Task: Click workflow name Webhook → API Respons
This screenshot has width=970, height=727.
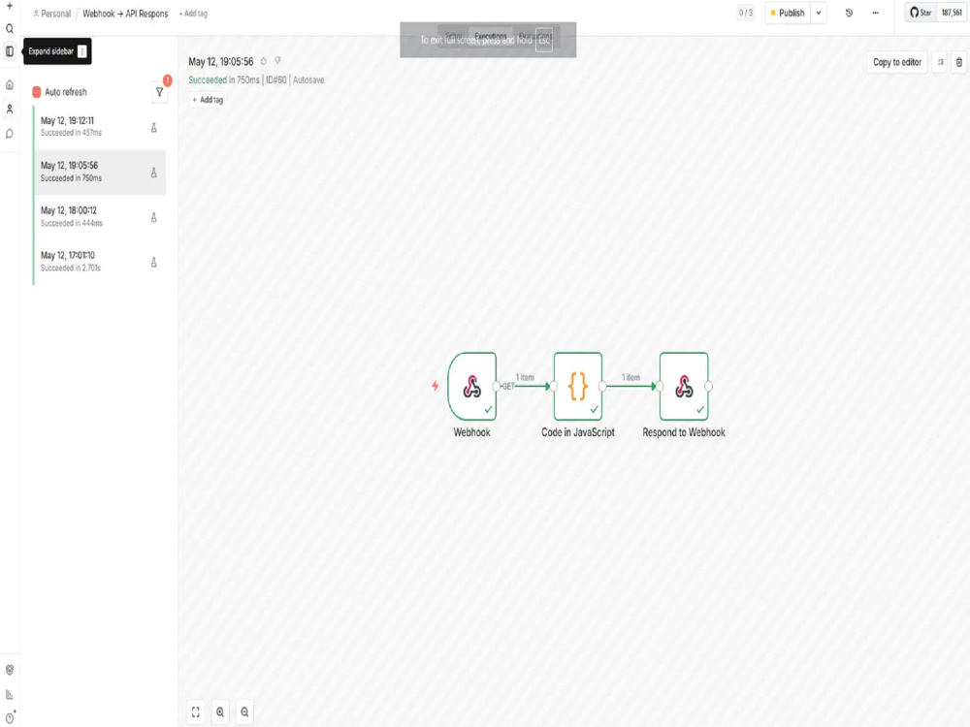Action: click(x=125, y=14)
